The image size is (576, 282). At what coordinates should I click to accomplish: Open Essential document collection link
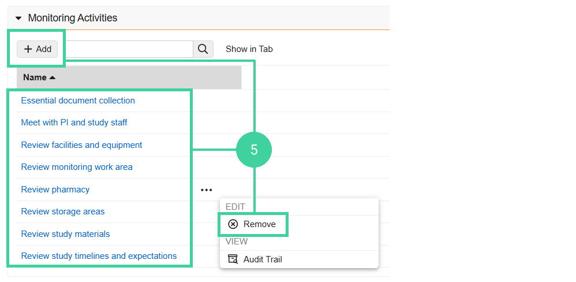[x=78, y=101]
